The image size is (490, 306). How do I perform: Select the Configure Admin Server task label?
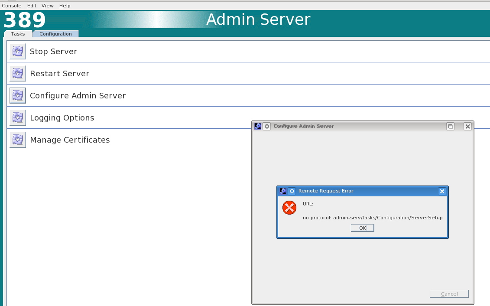pos(78,96)
